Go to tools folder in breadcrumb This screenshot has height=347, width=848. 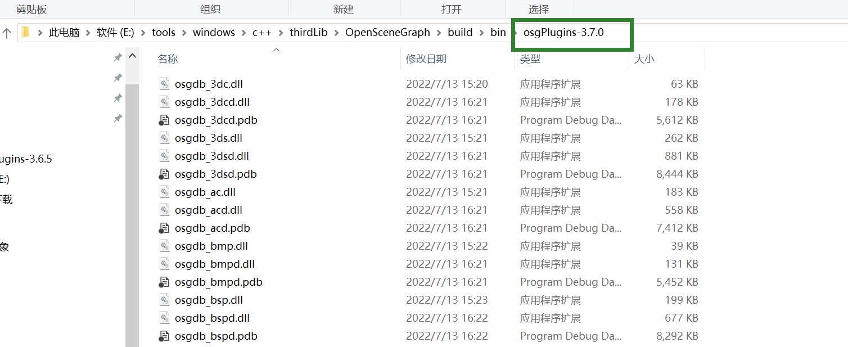(164, 33)
